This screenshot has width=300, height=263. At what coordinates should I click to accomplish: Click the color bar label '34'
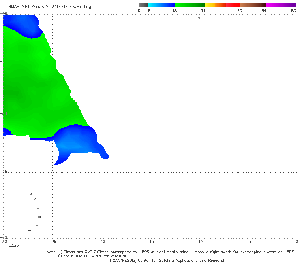[203, 11]
